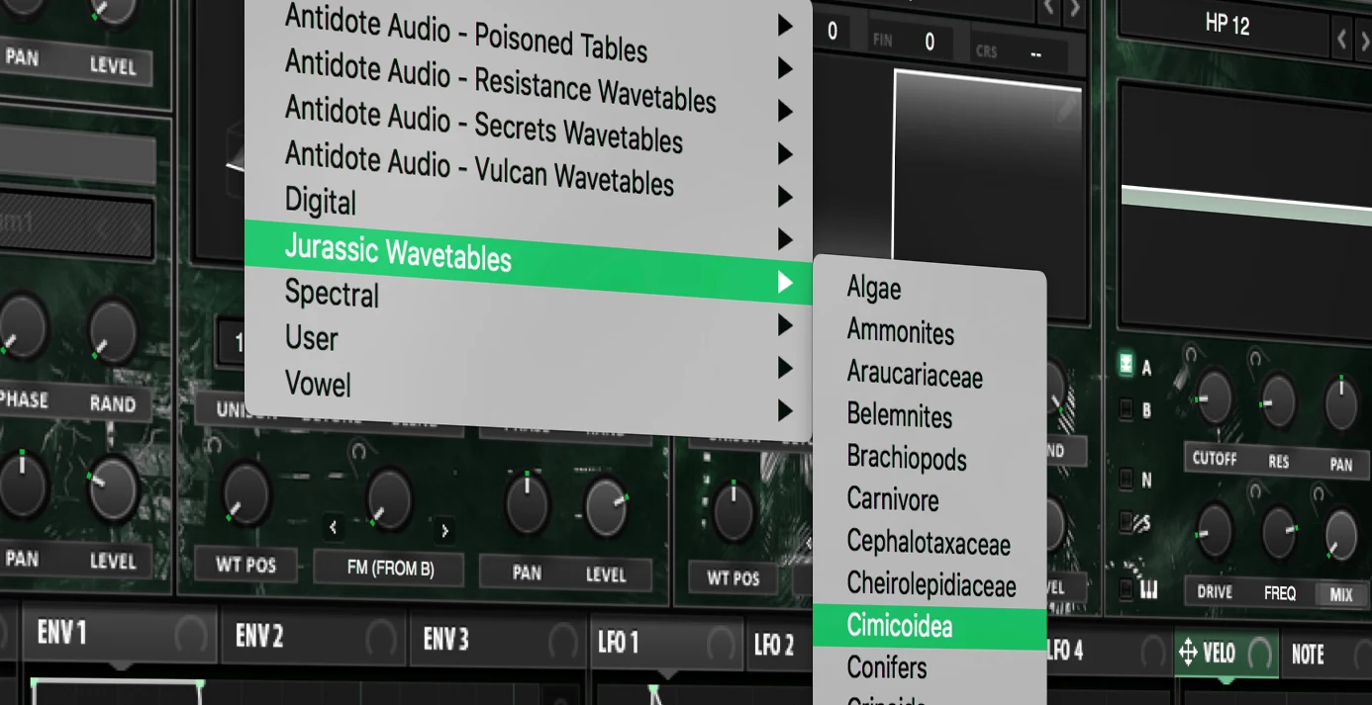Click the next warp mode right arrow

pos(444,531)
